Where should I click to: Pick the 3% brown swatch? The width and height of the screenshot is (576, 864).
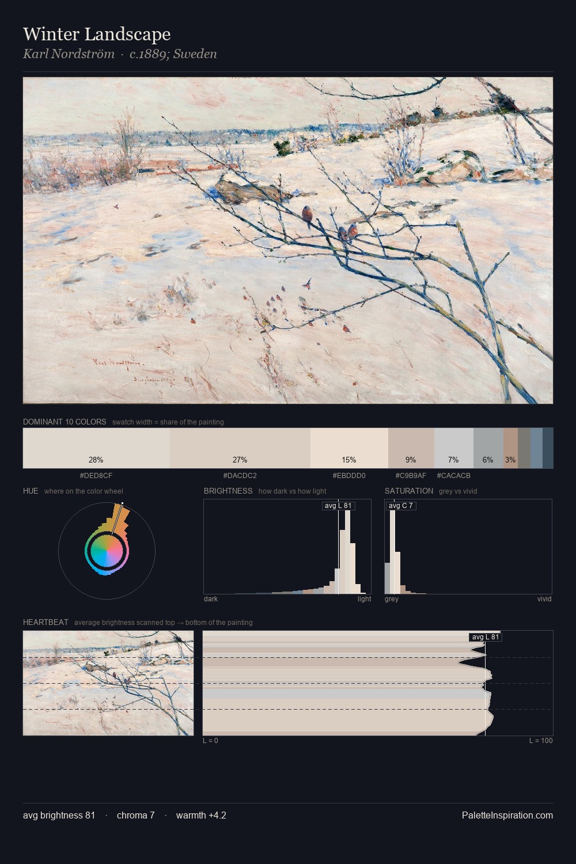510,448
